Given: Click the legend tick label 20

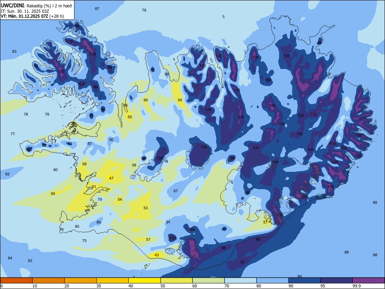Looking at the screenshot, I should point(67,286).
